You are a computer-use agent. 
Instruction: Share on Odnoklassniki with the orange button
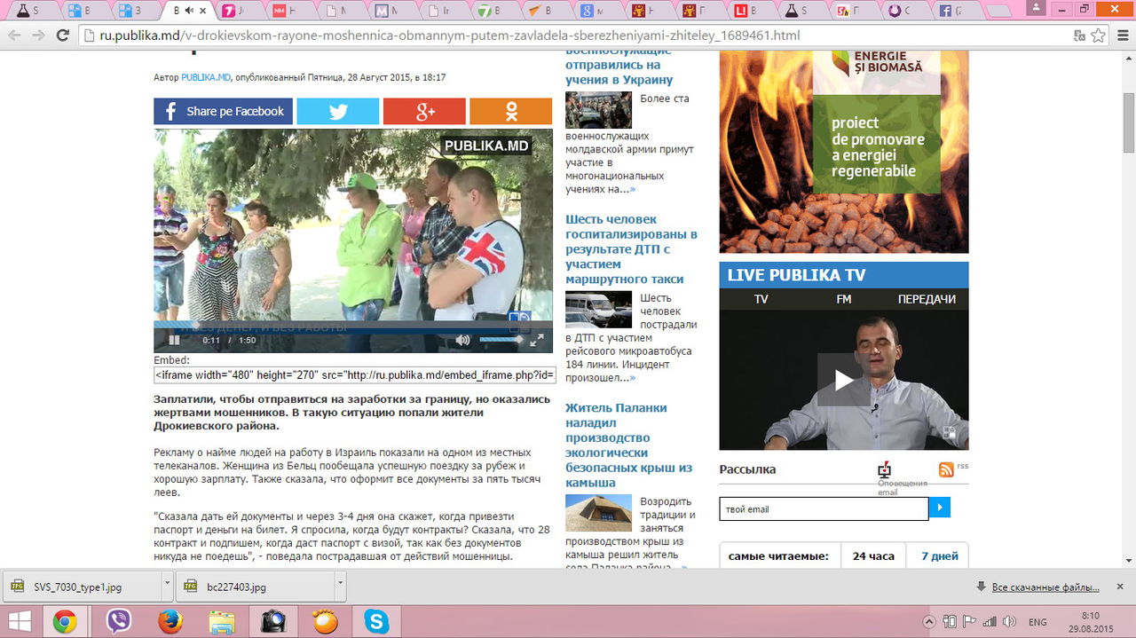510,111
